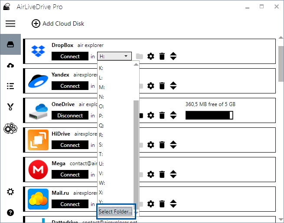The height and width of the screenshot is (223, 284).
Task: Collapse the H: drive letter dropdown
Action: 114,56
